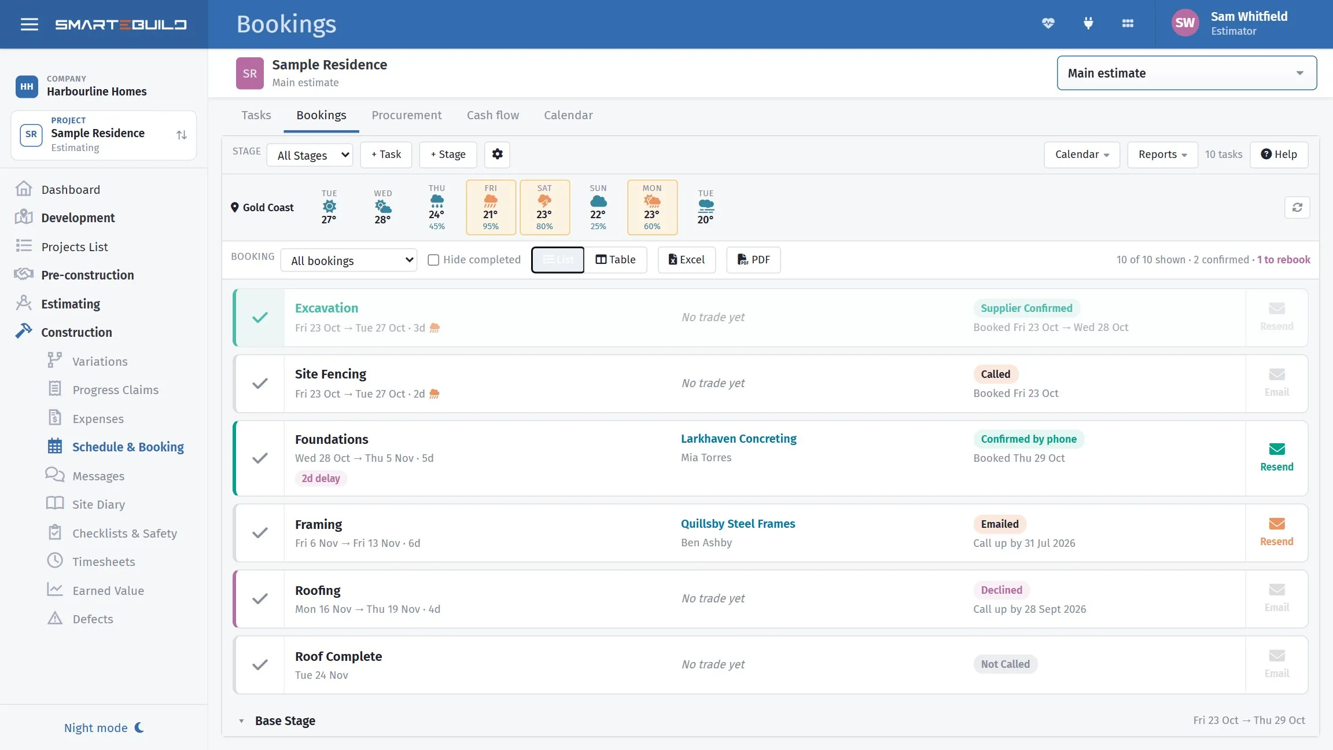Click the + Stage button
The width and height of the screenshot is (1333, 750).
coord(448,155)
